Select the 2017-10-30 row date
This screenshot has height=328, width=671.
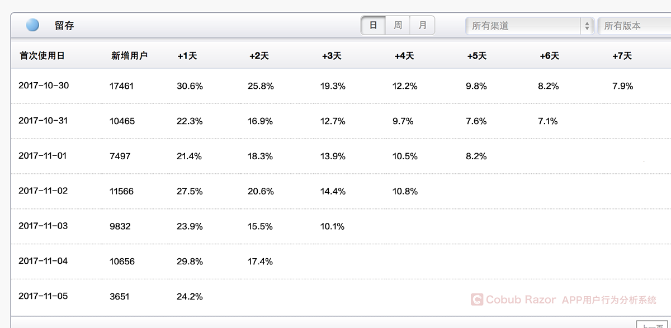point(44,85)
